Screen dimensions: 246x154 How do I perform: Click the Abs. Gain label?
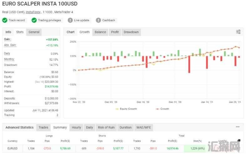[x=10, y=45]
